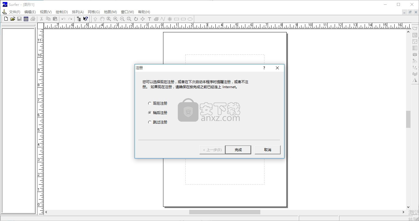Viewport: 419px width, 221px height.
Task: Click the Cut scissors icon
Action: coord(41,19)
